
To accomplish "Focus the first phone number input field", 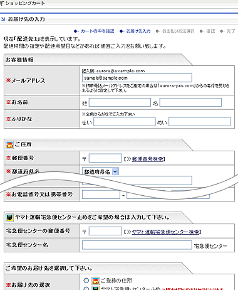I will [x=101, y=195].
